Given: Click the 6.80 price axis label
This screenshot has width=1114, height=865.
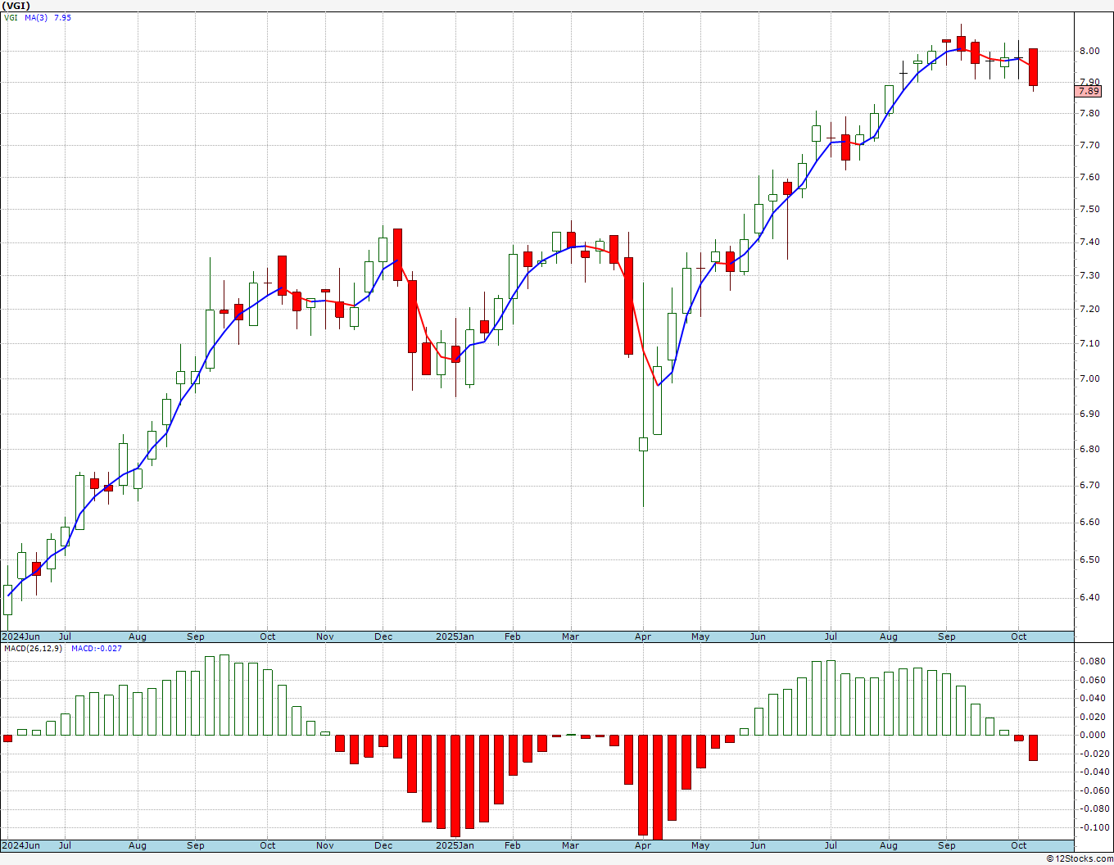Looking at the screenshot, I should coord(1089,449).
